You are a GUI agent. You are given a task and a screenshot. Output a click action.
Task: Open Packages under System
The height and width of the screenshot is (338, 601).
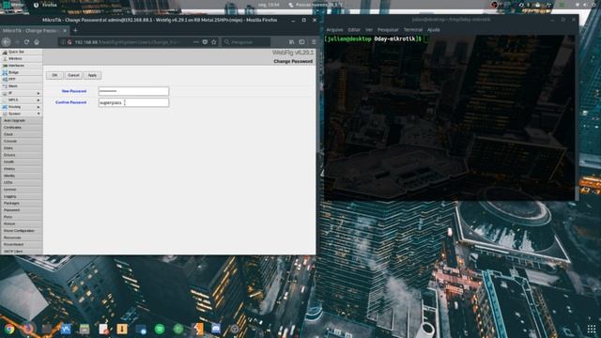point(22,203)
